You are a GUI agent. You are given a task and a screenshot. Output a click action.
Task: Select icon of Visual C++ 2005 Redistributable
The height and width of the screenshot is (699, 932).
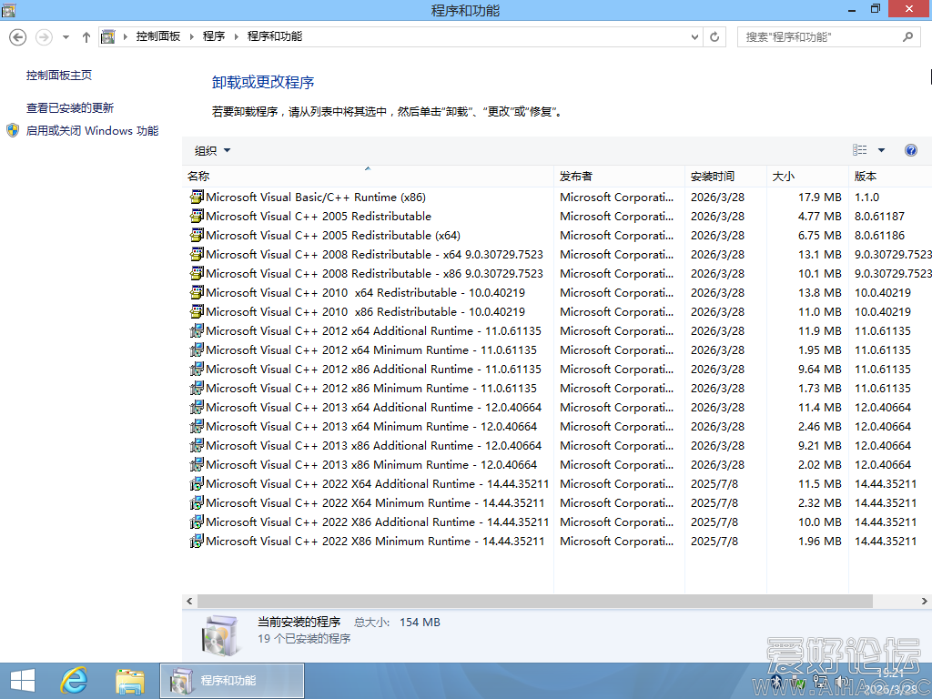197,216
